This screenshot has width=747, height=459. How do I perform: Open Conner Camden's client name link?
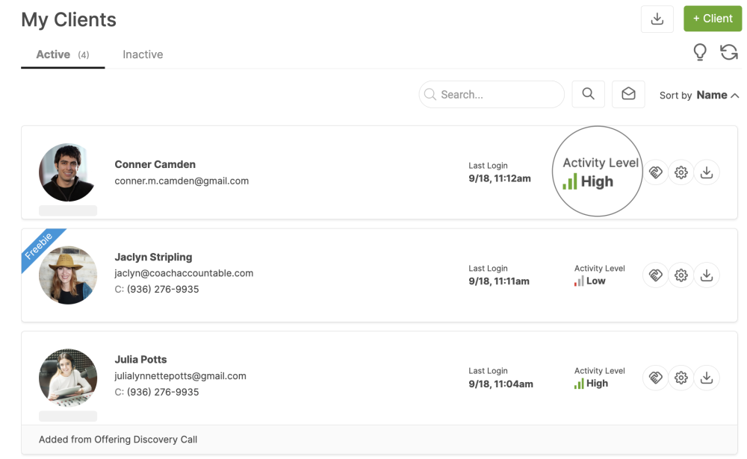(155, 164)
